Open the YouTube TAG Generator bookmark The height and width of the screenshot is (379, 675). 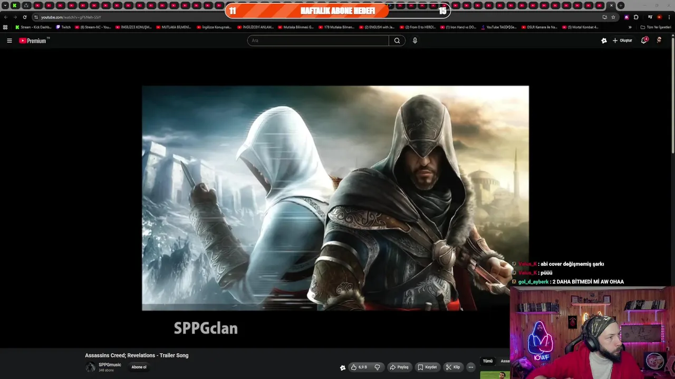coord(499,27)
